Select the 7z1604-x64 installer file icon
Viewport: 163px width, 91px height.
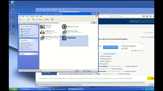coord(42,27)
